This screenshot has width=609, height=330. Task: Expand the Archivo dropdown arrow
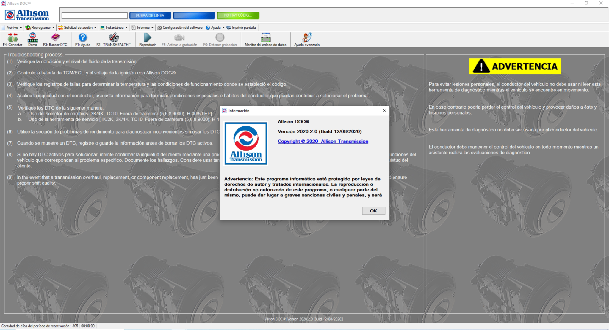pos(21,28)
